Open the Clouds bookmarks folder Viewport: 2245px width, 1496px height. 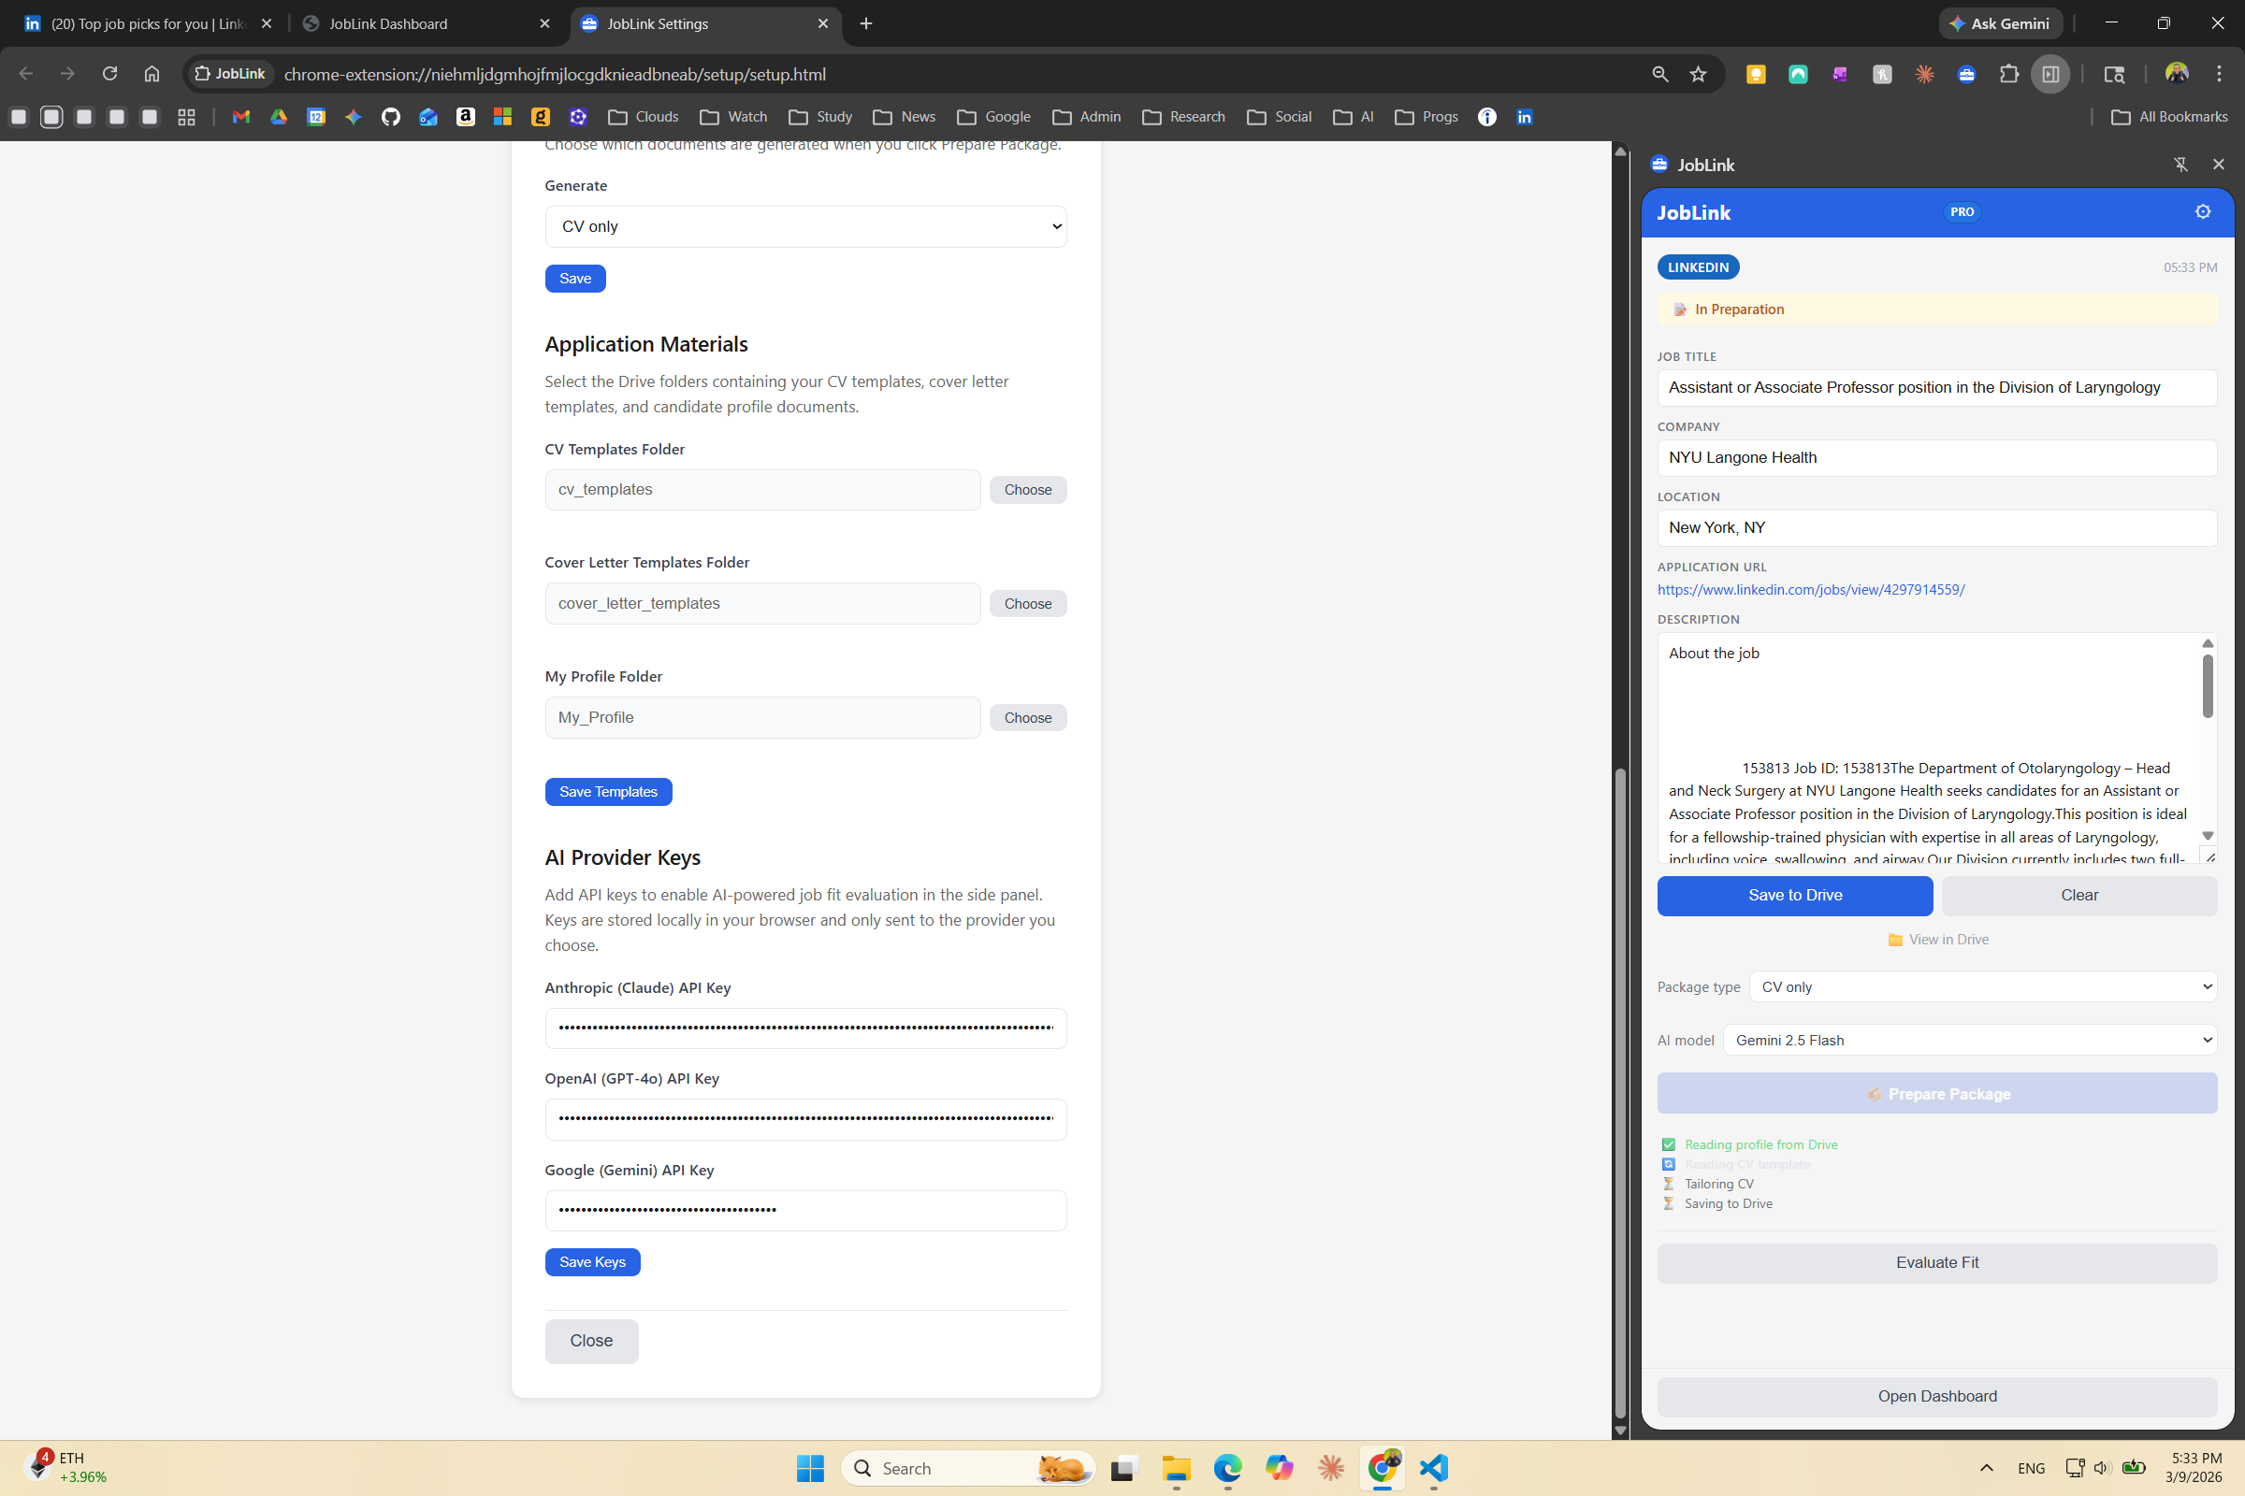pyautogui.click(x=644, y=116)
